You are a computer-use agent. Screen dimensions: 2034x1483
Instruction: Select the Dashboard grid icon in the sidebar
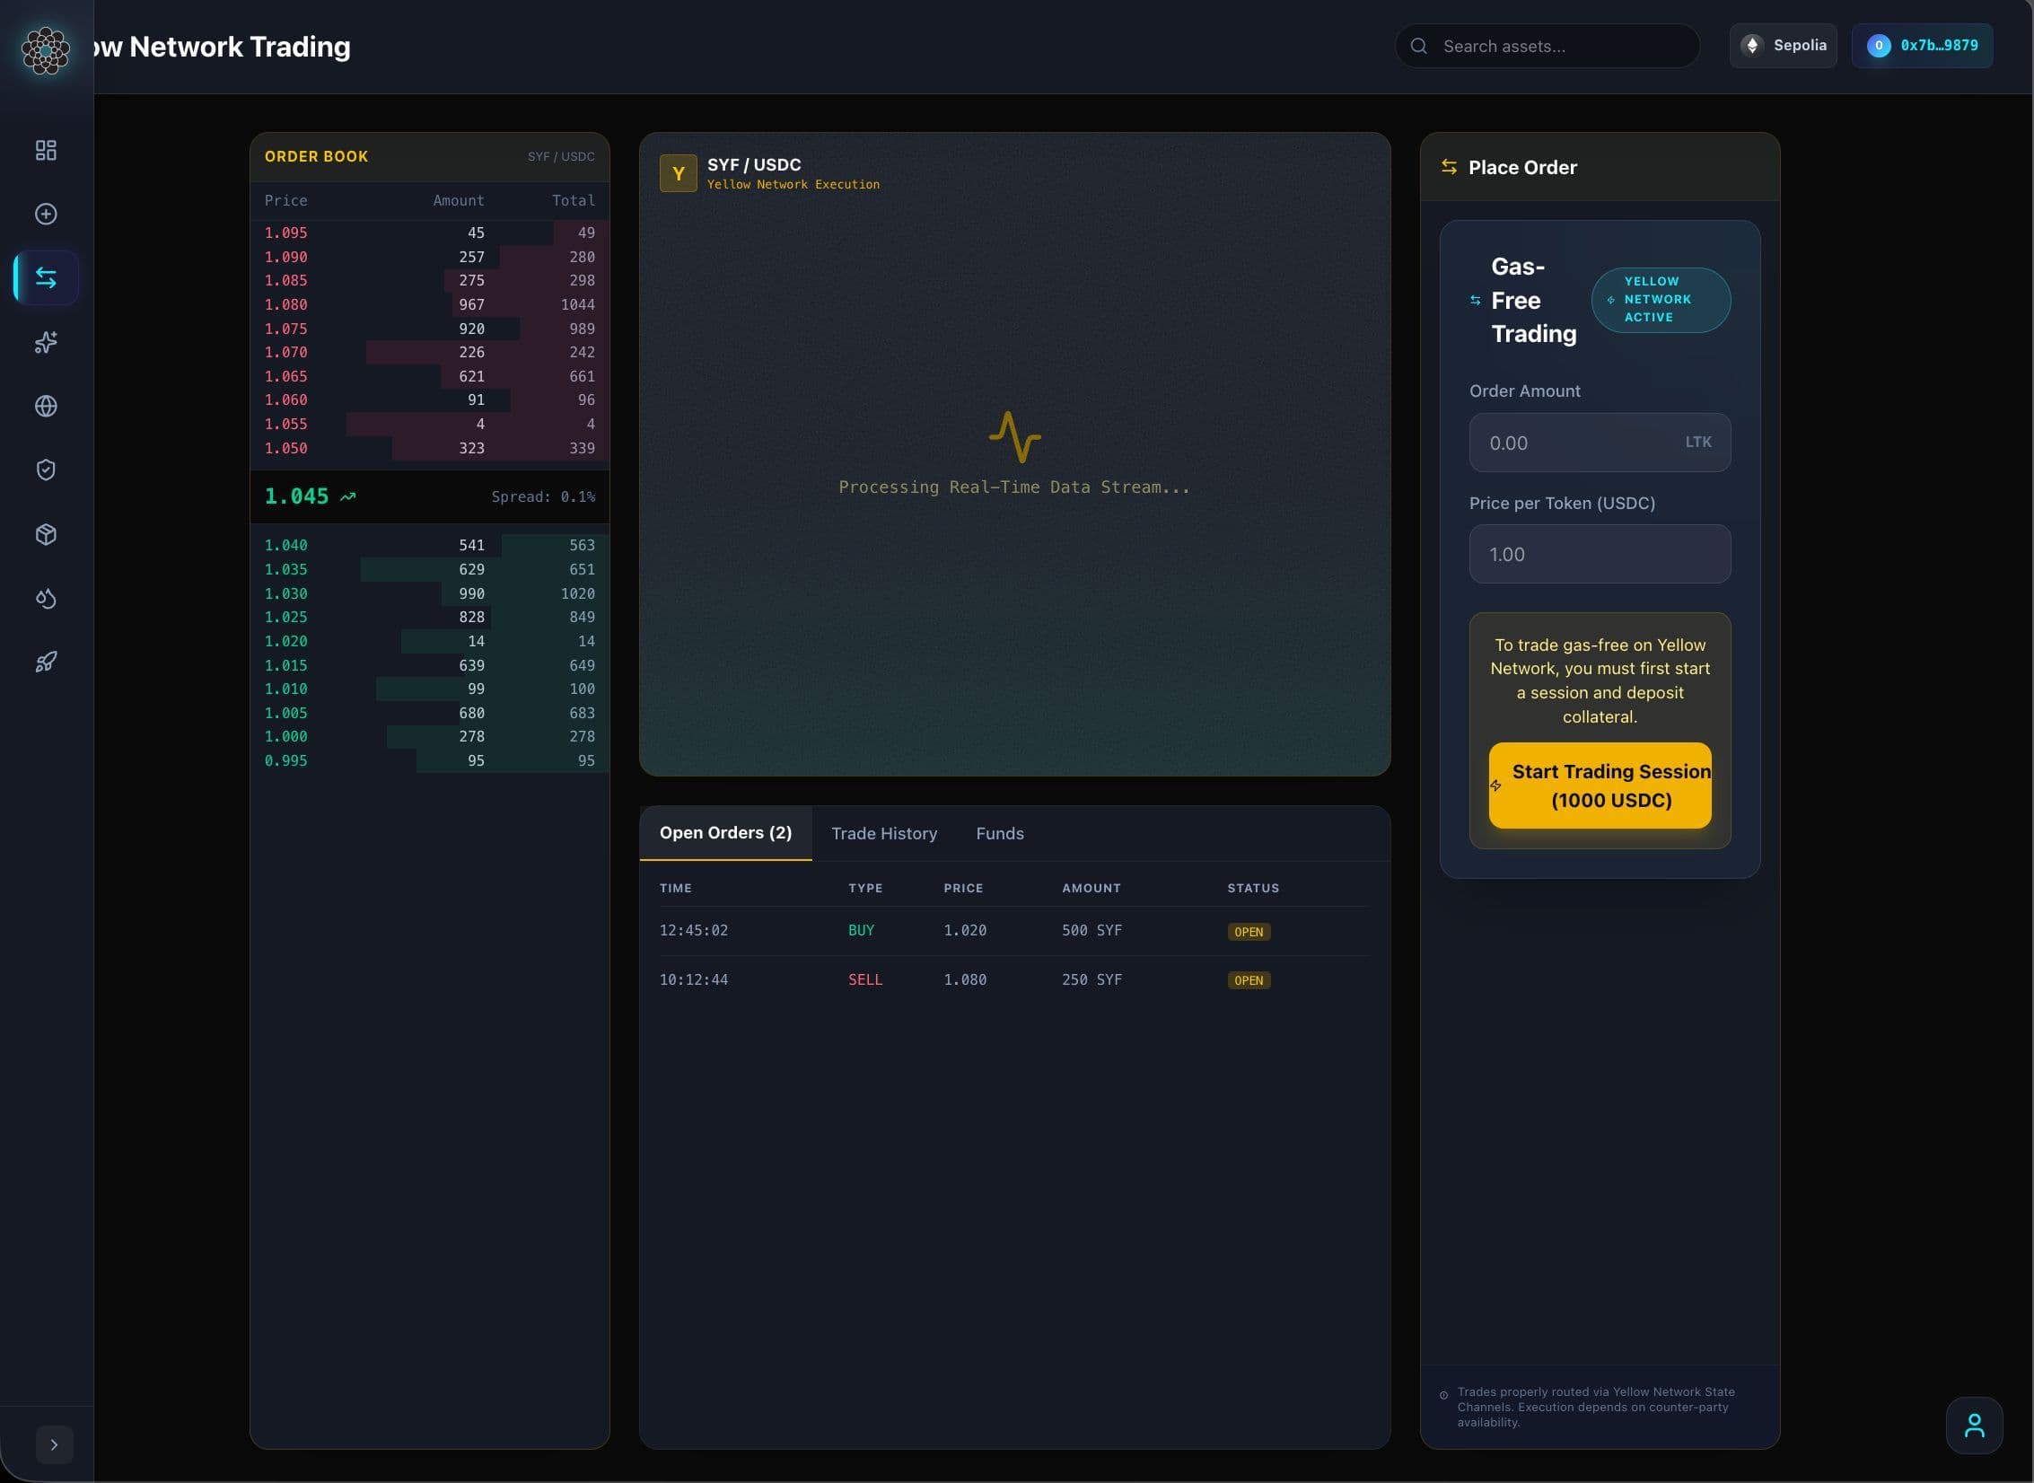(46, 150)
